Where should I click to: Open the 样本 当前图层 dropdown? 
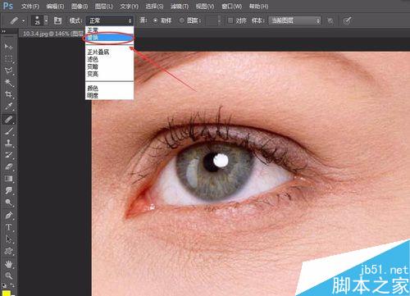click(294, 20)
